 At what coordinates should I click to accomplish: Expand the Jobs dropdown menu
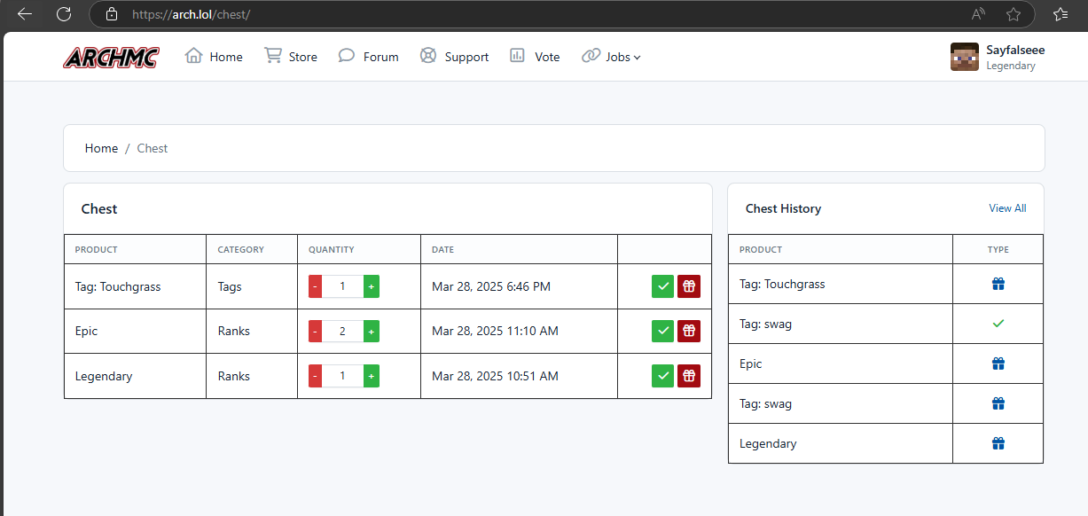[611, 57]
